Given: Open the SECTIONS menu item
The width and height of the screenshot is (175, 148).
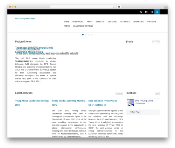Looking at the screenshot, I should [112, 22].
